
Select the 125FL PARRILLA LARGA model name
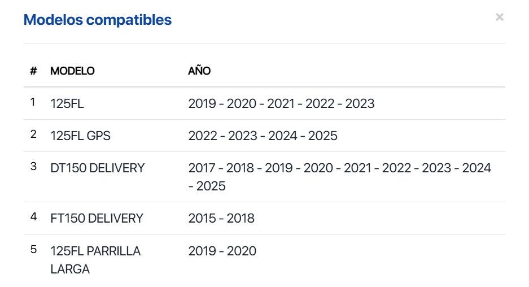(95, 259)
